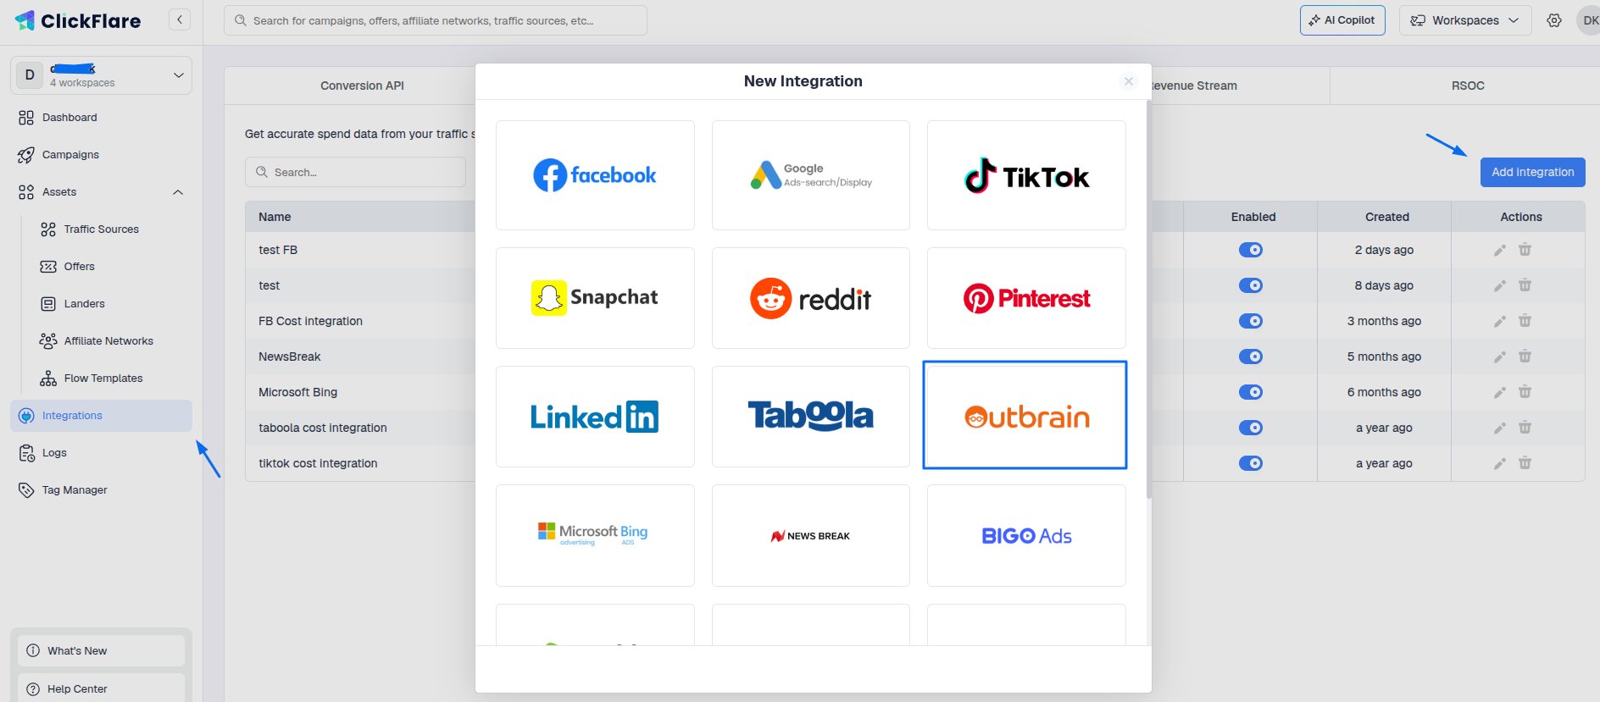Delete the integration created 8 days ago
Screen dimensions: 1600x702
[x=1525, y=285]
